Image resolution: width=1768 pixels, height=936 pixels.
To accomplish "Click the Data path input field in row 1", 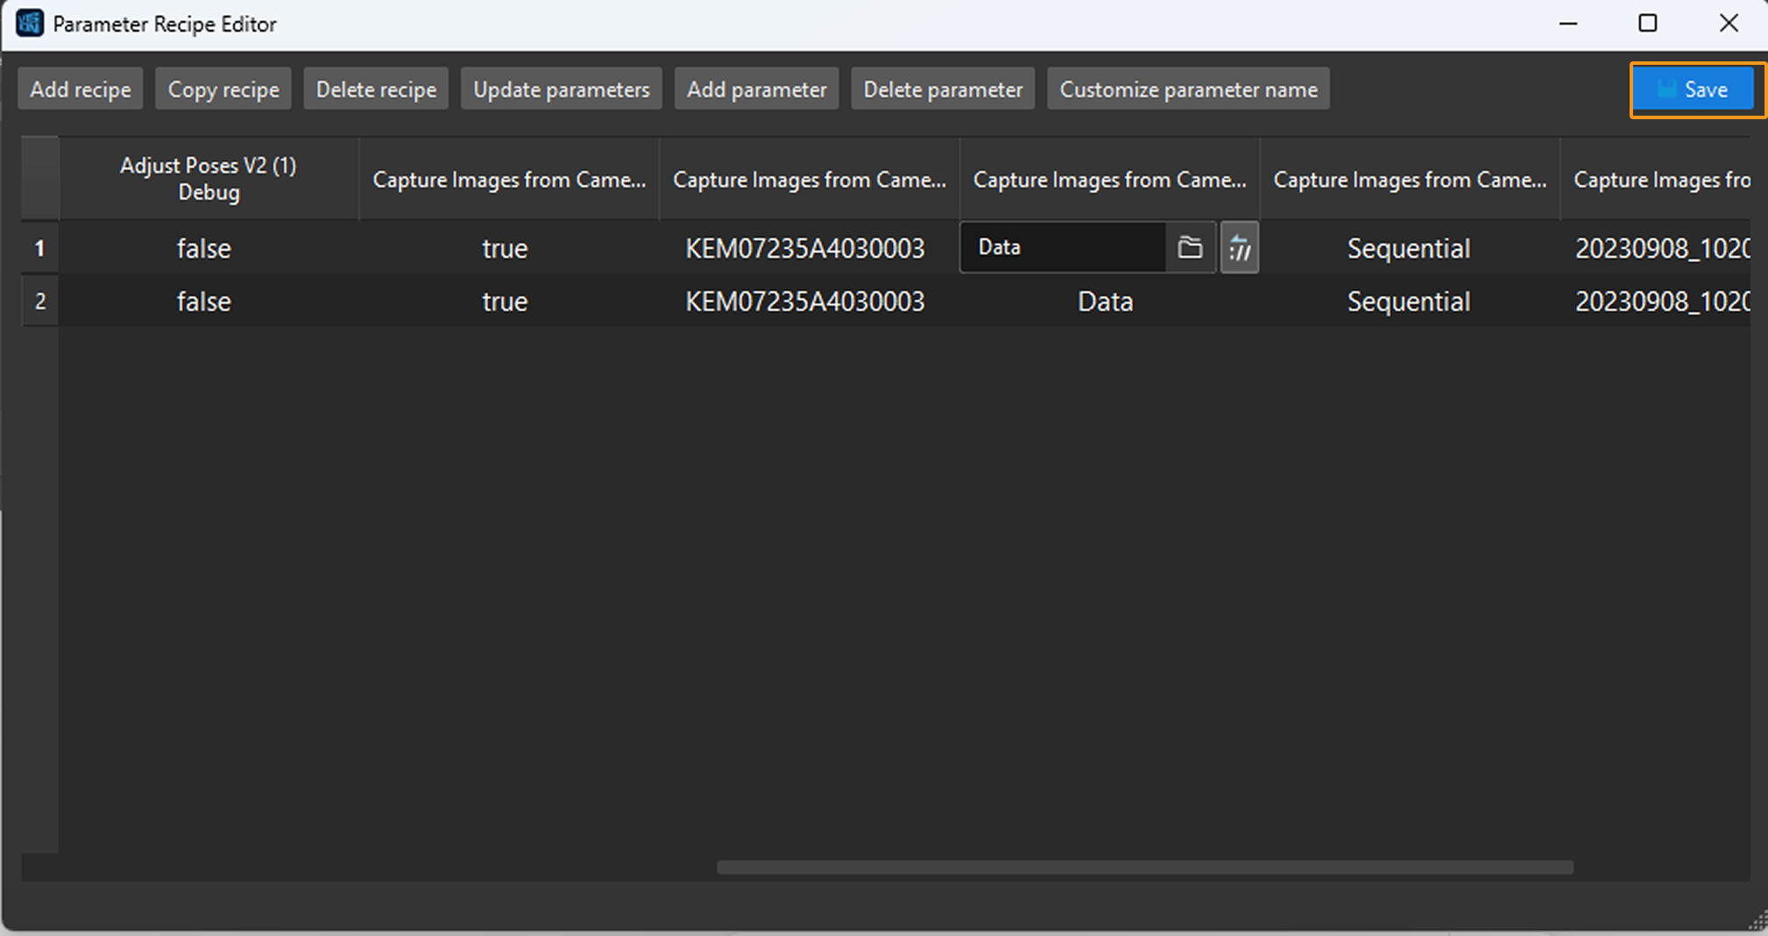I will (1062, 248).
